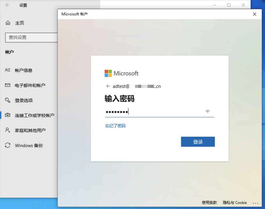Click the 帐户 section heading
265x209 pixels.
coord(9,52)
